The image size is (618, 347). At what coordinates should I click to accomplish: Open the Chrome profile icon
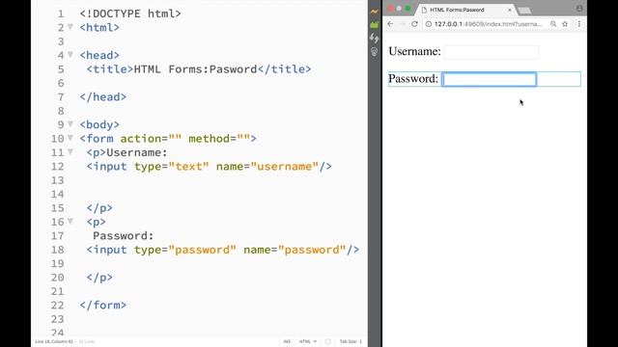point(579,9)
